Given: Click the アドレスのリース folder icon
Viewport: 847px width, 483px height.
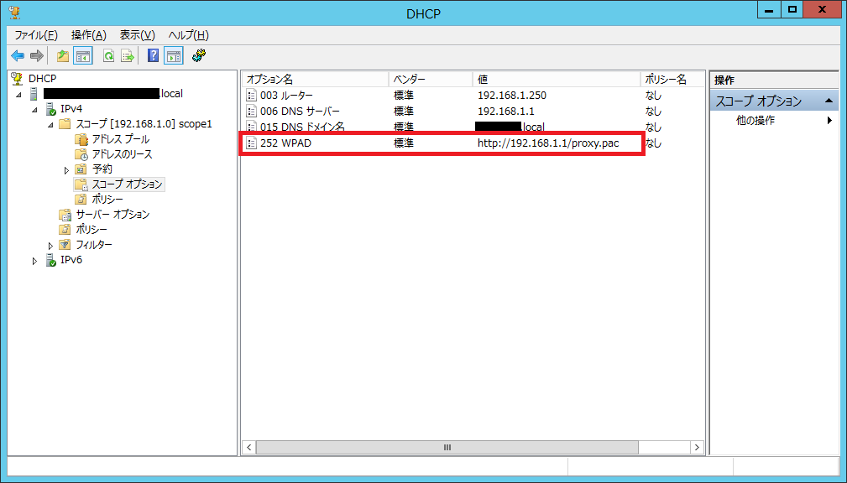Looking at the screenshot, I should click(81, 154).
